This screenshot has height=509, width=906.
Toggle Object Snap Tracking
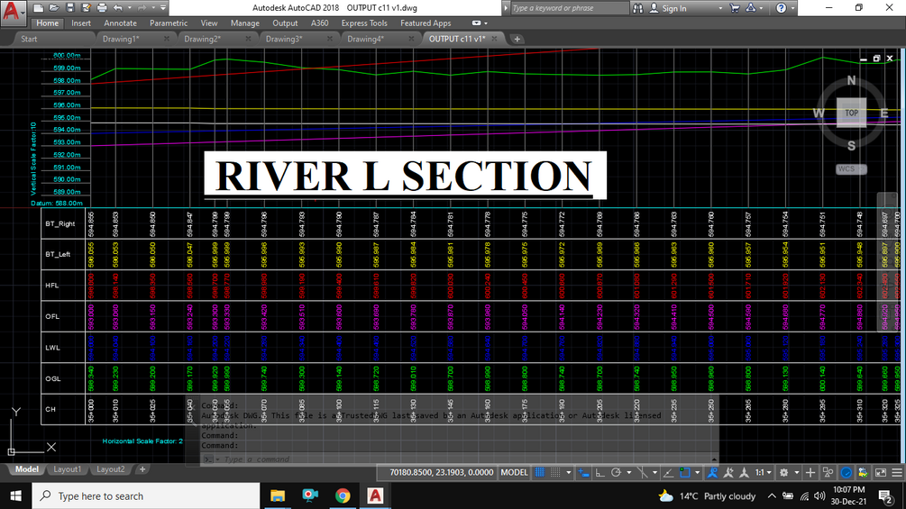[668, 473]
